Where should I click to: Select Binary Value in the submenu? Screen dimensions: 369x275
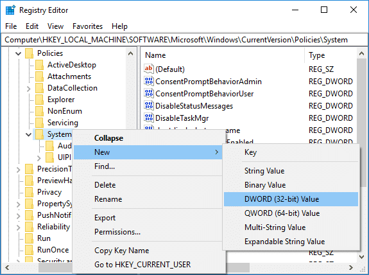[291, 185]
